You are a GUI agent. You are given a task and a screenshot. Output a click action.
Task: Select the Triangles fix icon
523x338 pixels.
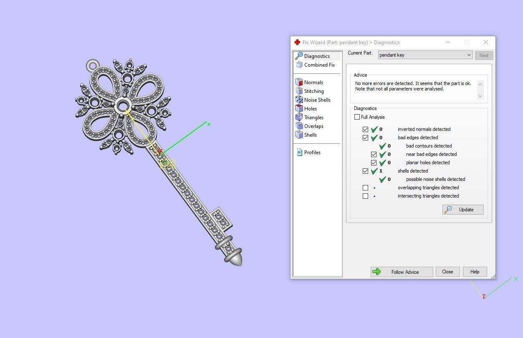[x=299, y=118]
